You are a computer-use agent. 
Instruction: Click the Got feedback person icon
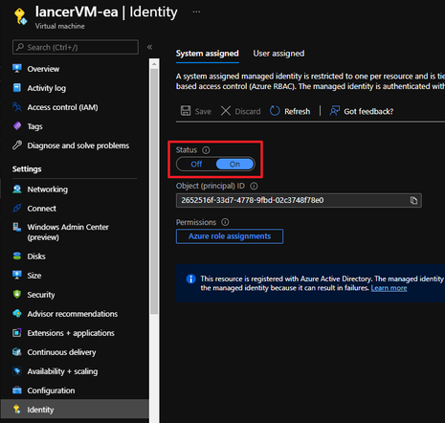coord(335,111)
